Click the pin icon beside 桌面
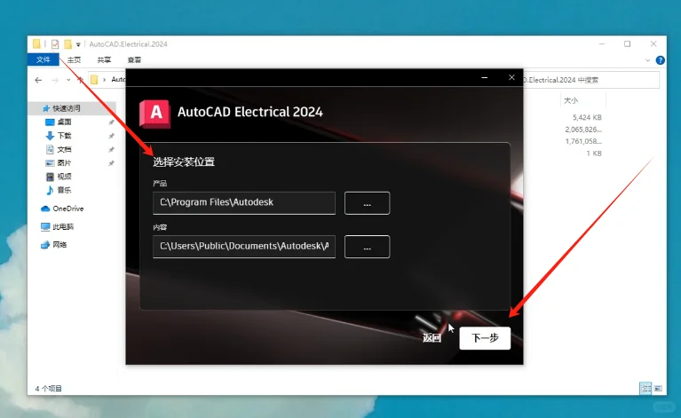Image resolution: width=681 pixels, height=418 pixels. point(111,122)
